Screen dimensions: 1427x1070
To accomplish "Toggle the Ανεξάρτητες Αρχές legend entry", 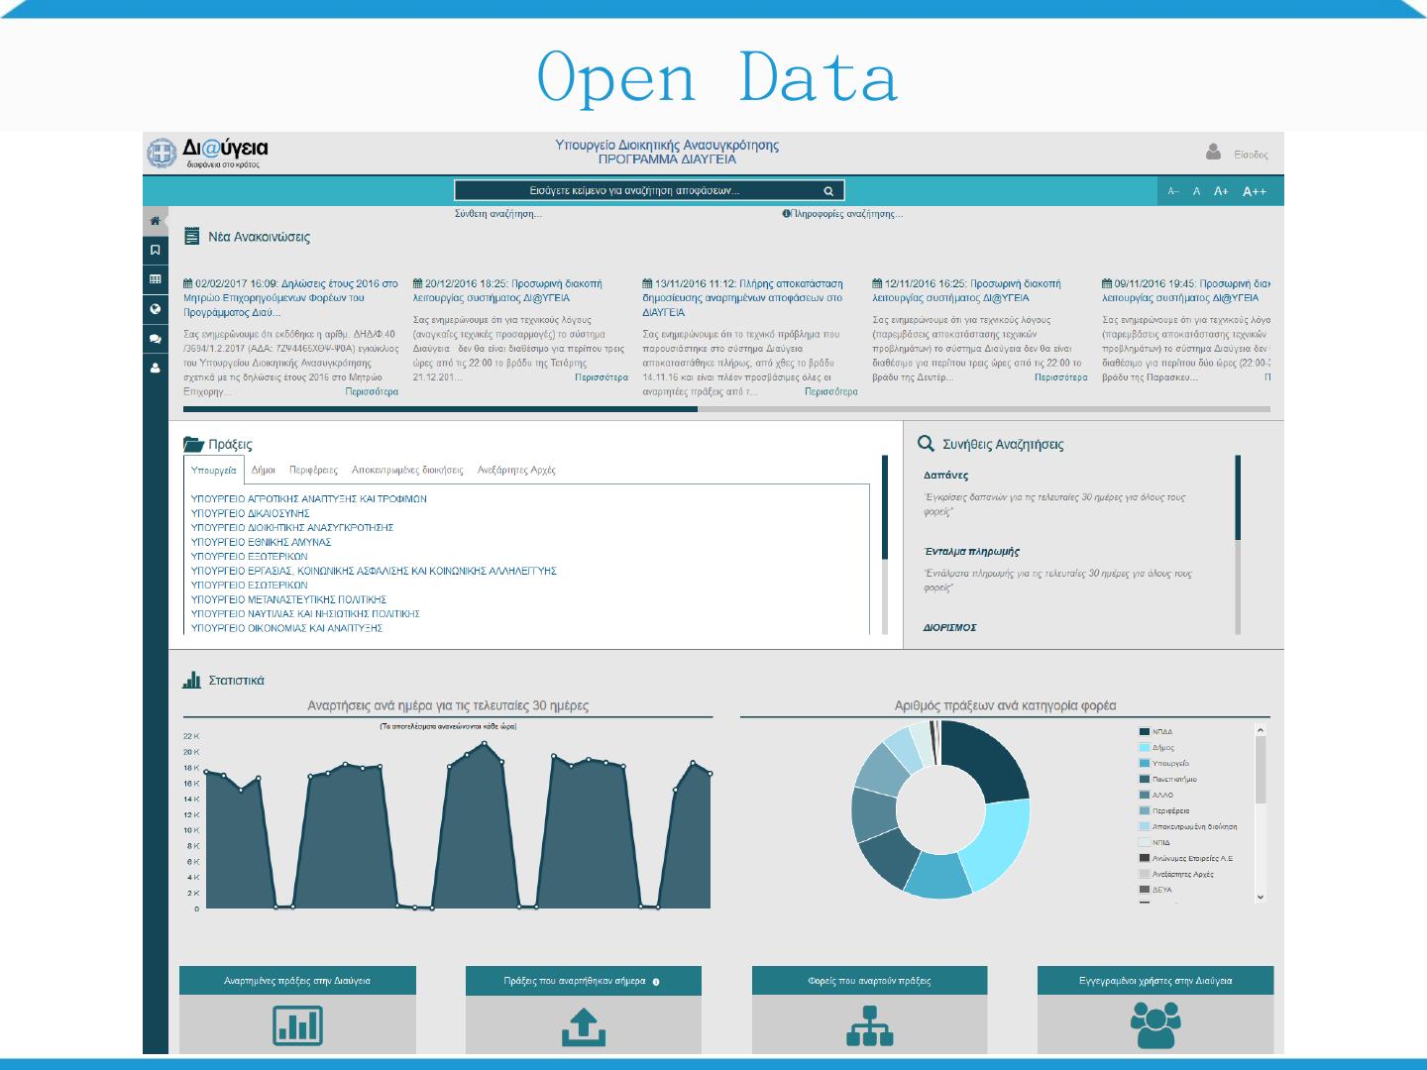I will point(1177,875).
